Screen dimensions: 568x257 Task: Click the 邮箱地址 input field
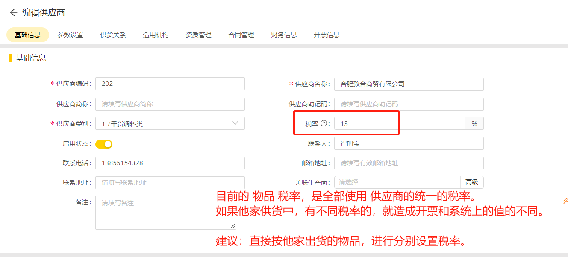click(409, 163)
